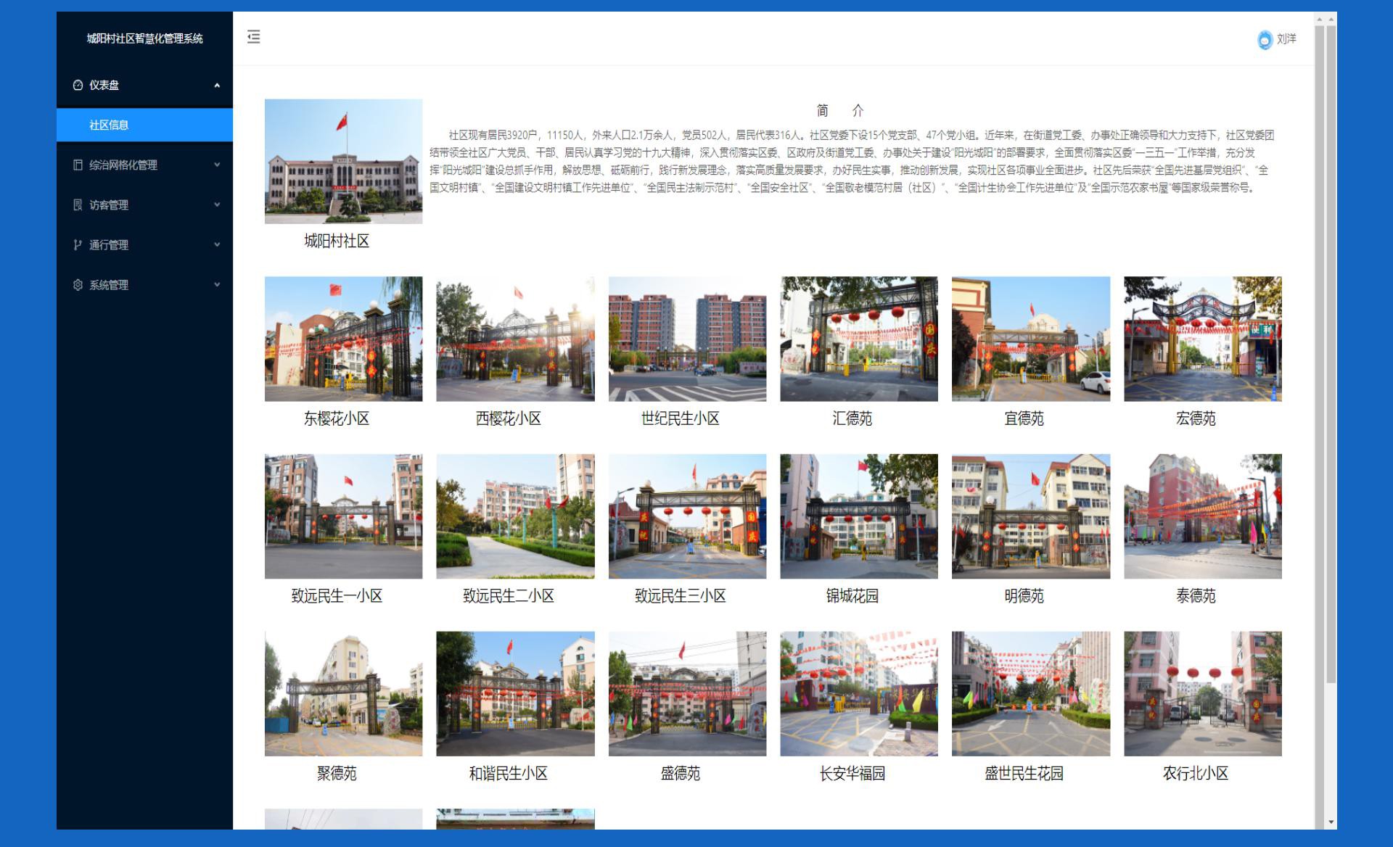The width and height of the screenshot is (1393, 847).
Task: Click the 简介 heading
Action: click(x=840, y=110)
